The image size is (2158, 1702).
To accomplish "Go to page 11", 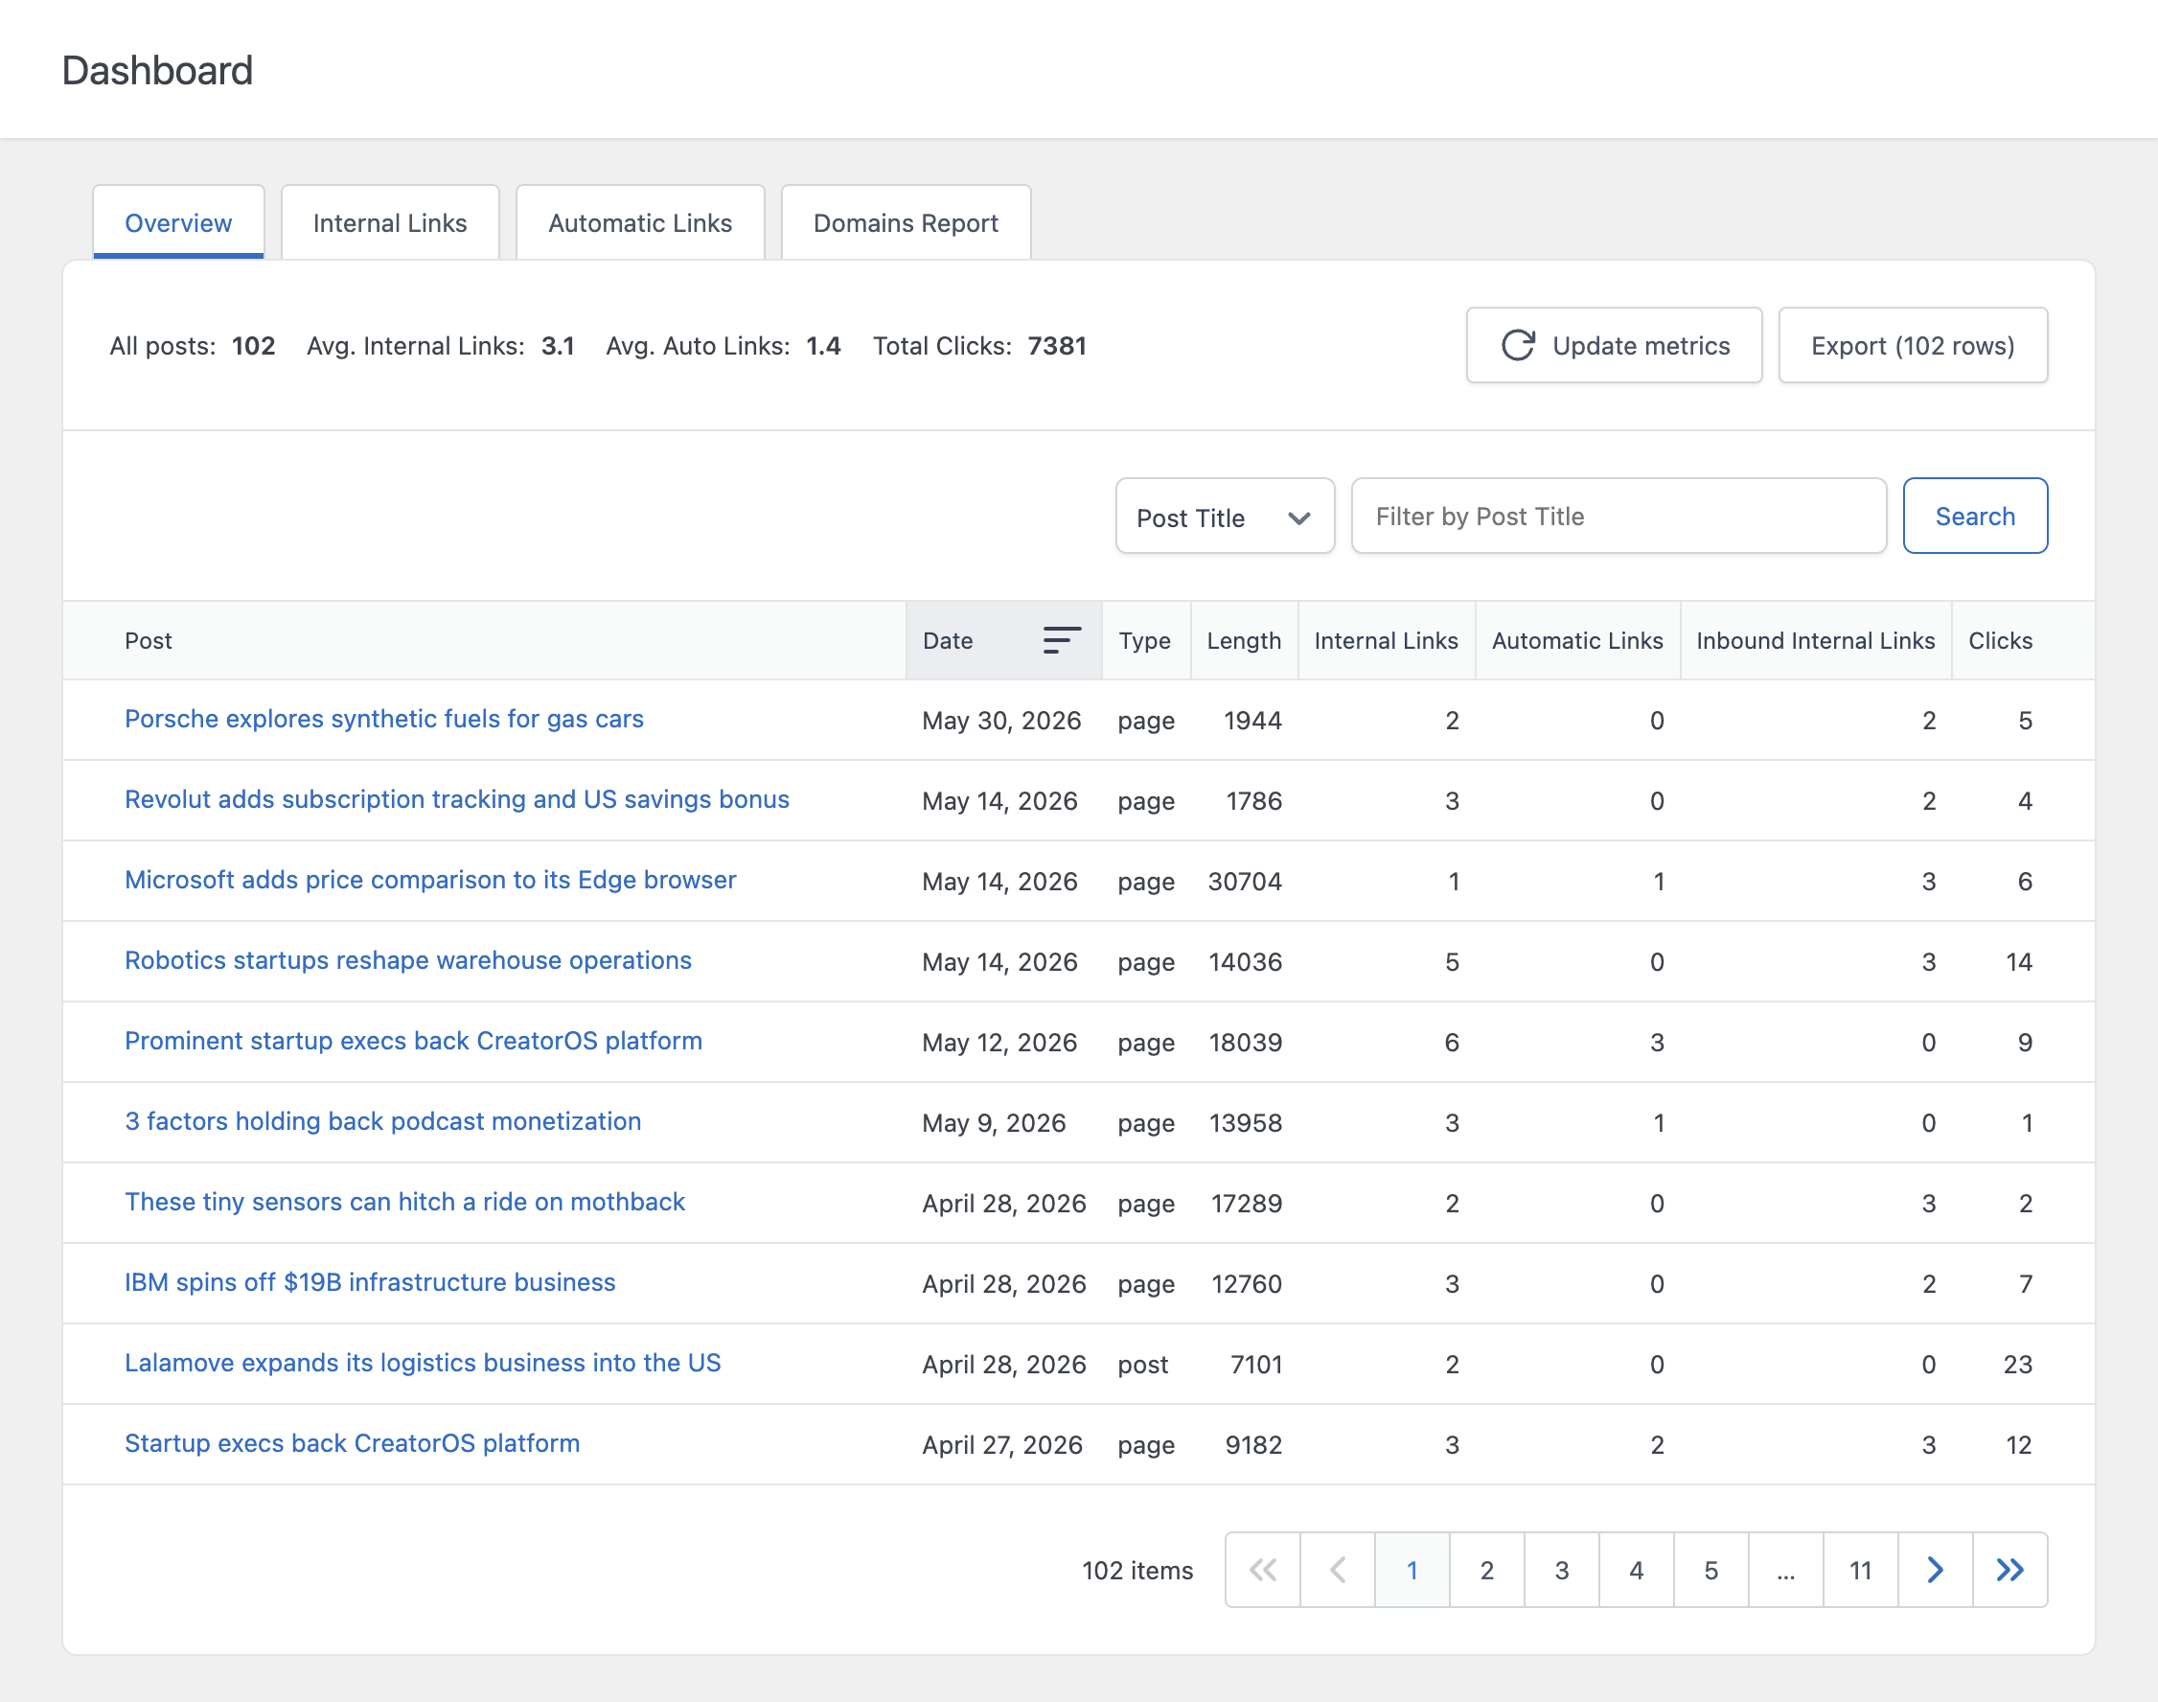I will (1860, 1570).
